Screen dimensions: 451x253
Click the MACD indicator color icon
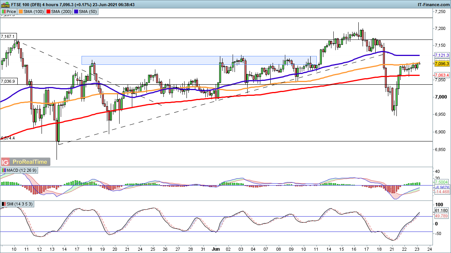[4, 170]
